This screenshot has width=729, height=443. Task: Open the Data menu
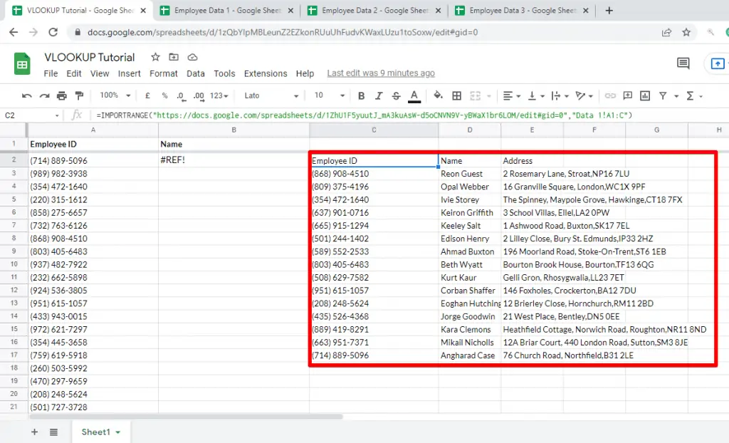tap(195, 73)
